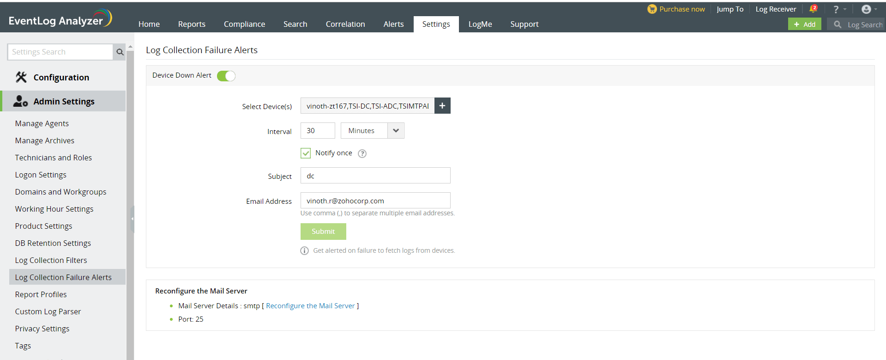Uncheck the Notify once checkbox
Viewport: 886px width, 360px height.
[x=306, y=153]
